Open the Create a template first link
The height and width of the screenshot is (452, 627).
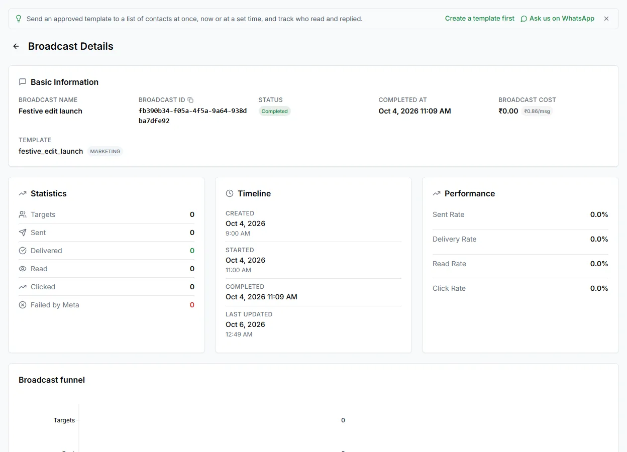480,19
